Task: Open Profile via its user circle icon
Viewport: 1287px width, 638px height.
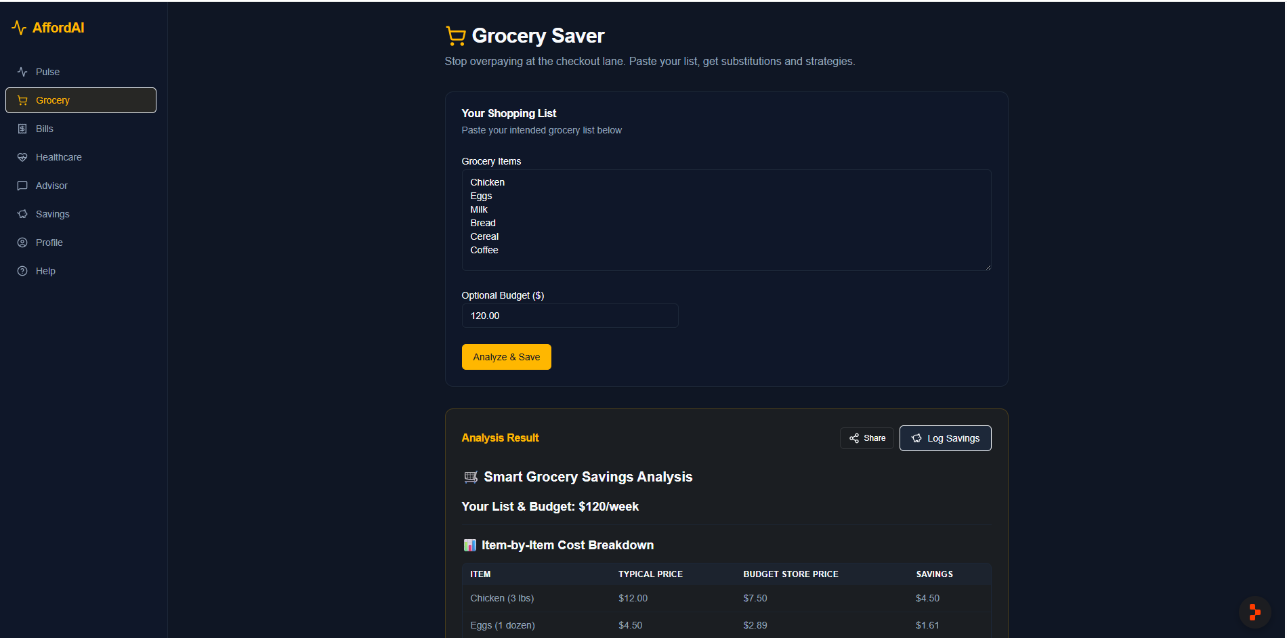Action: pos(22,242)
